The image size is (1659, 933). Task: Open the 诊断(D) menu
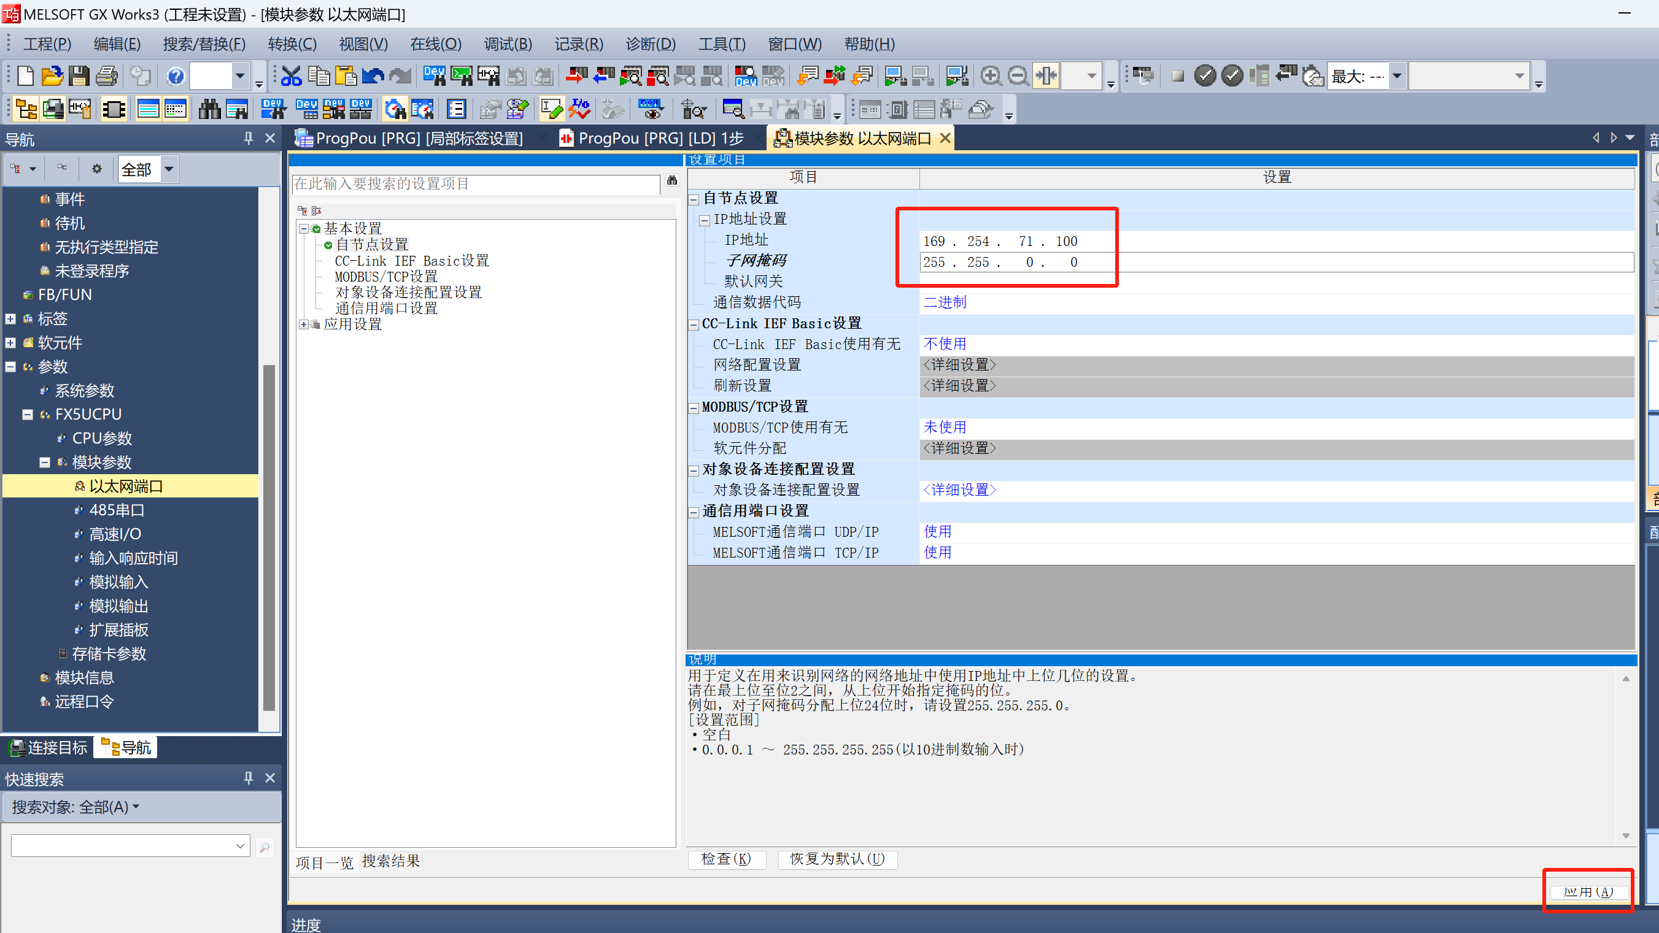coord(651,44)
